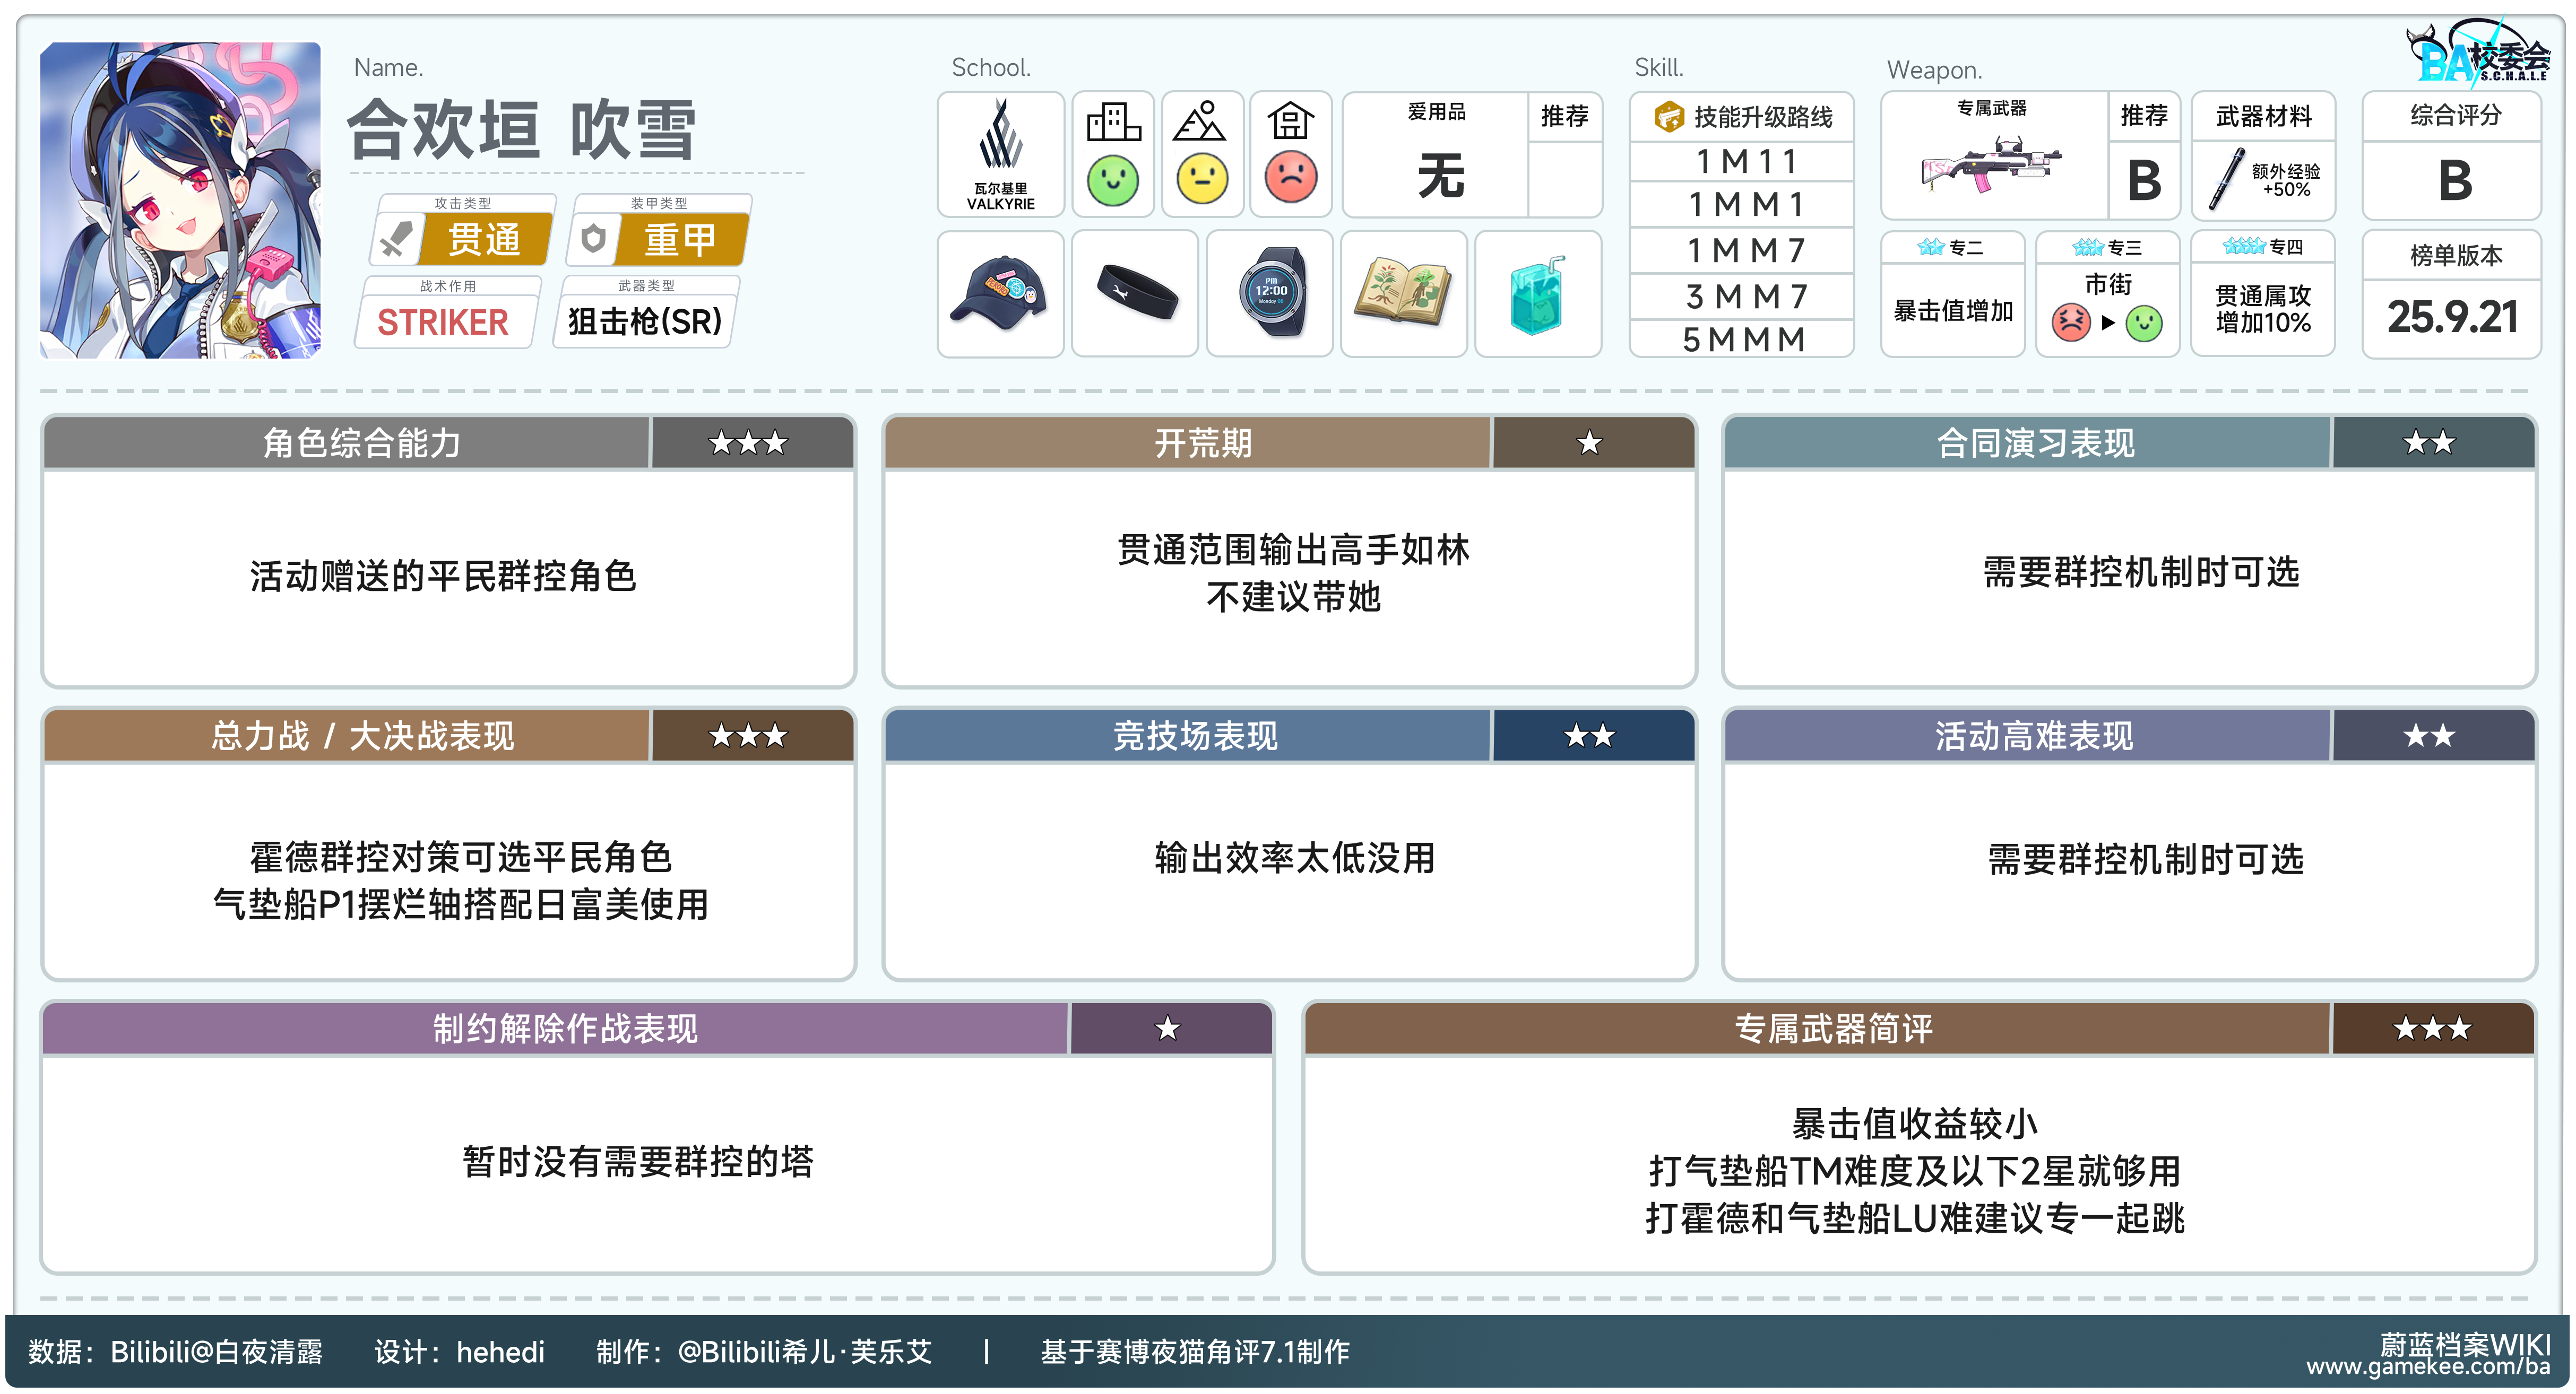Select the 竞技场表现 section header
The width and height of the screenshot is (2576, 1394).
point(1195,736)
